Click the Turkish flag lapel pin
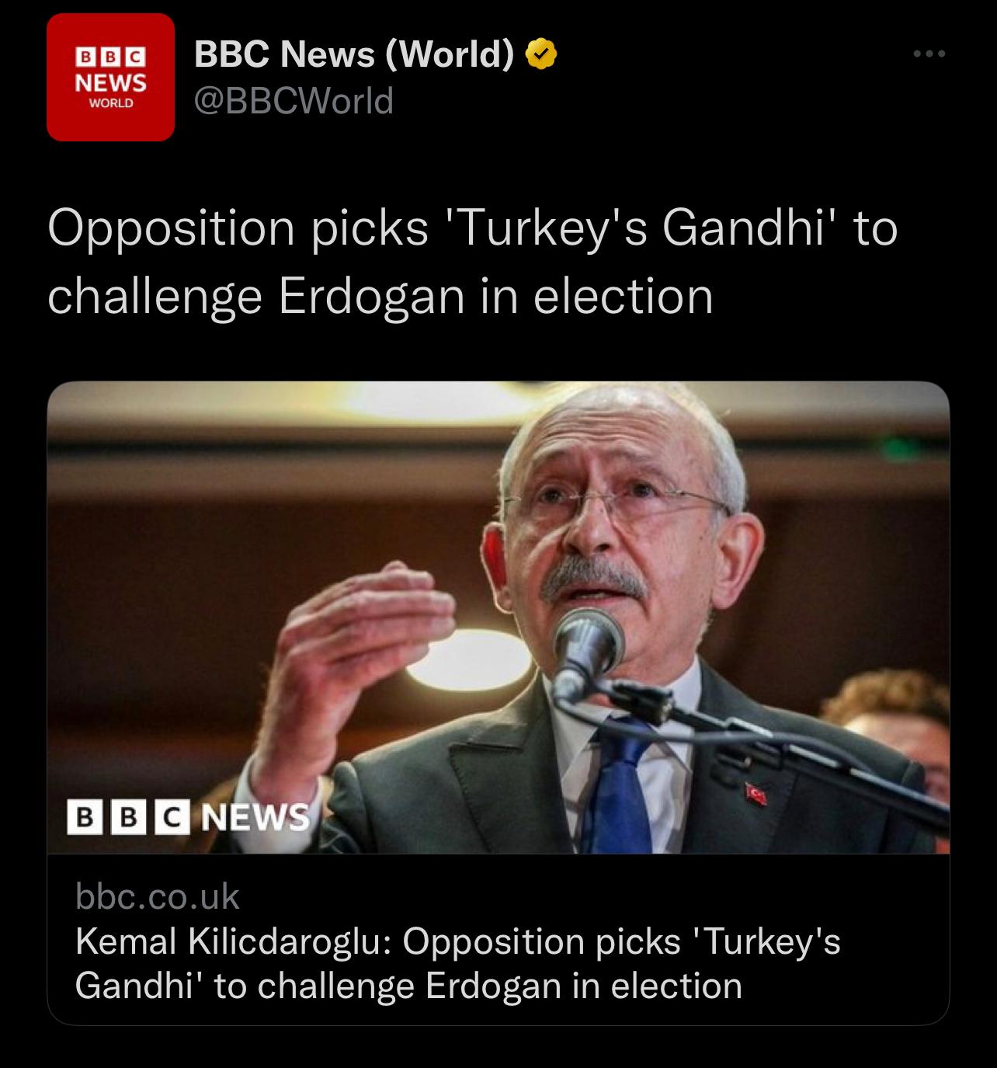The height and width of the screenshot is (1068, 997). click(756, 793)
